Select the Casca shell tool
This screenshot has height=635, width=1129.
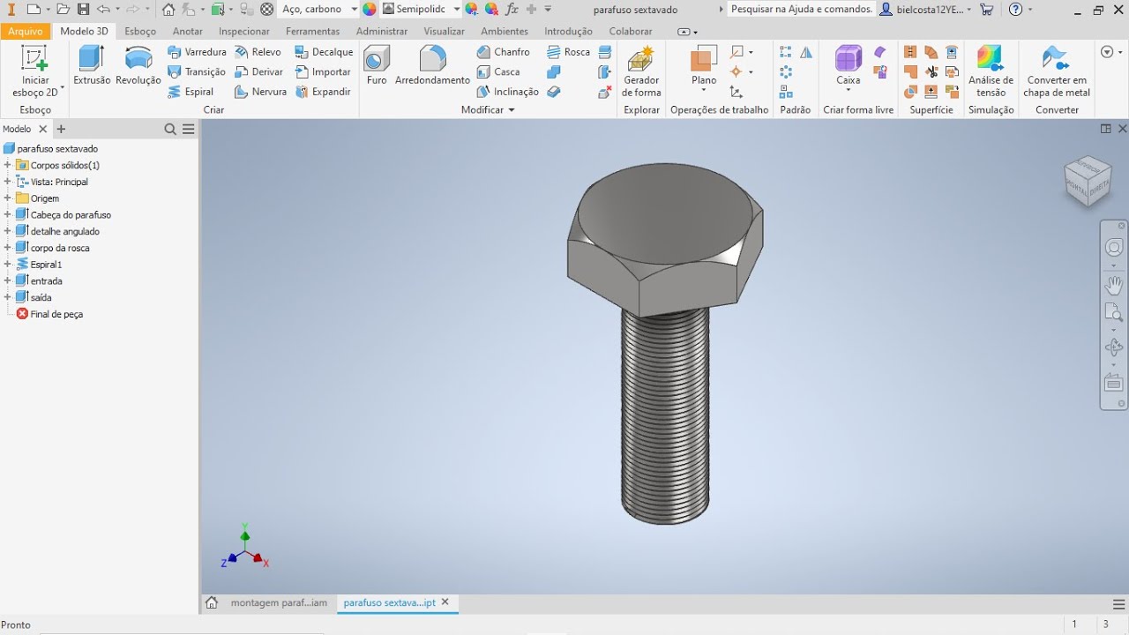[498, 71]
